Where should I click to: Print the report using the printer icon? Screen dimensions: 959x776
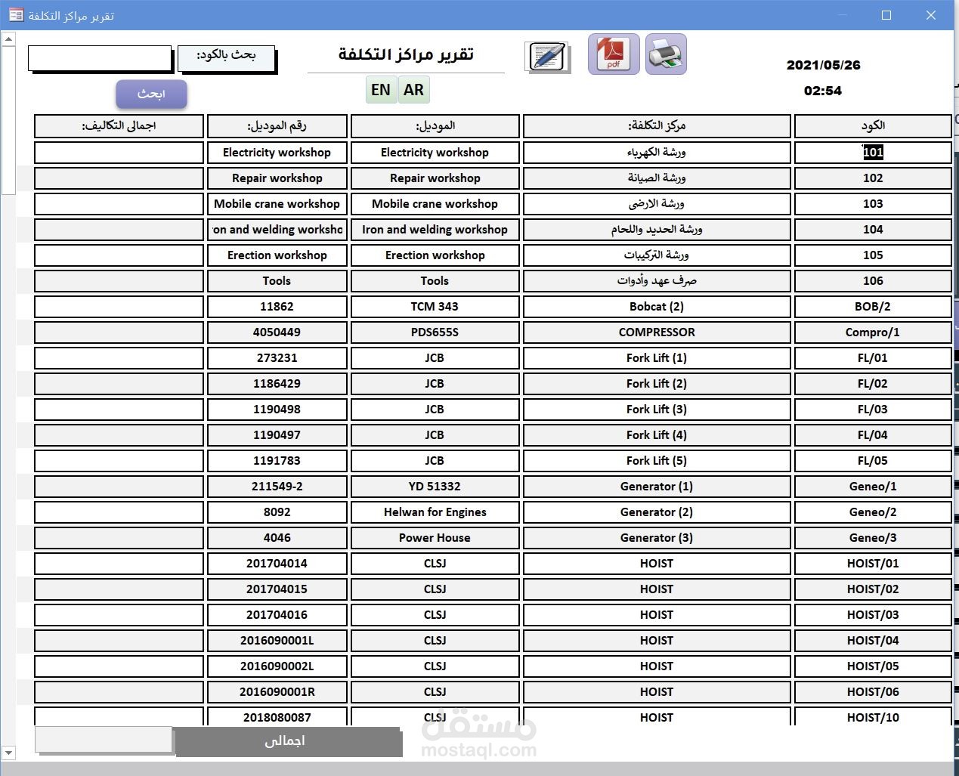(x=667, y=54)
